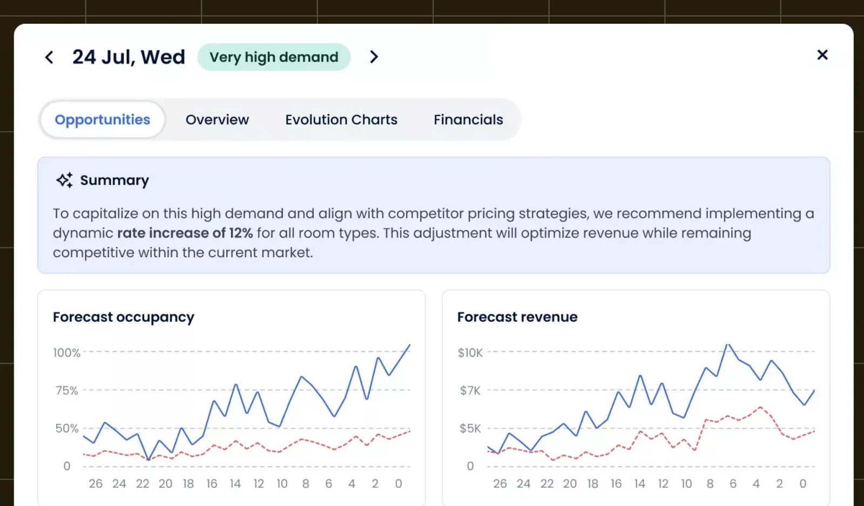Click the 50% label on occupancy chart

(67, 428)
